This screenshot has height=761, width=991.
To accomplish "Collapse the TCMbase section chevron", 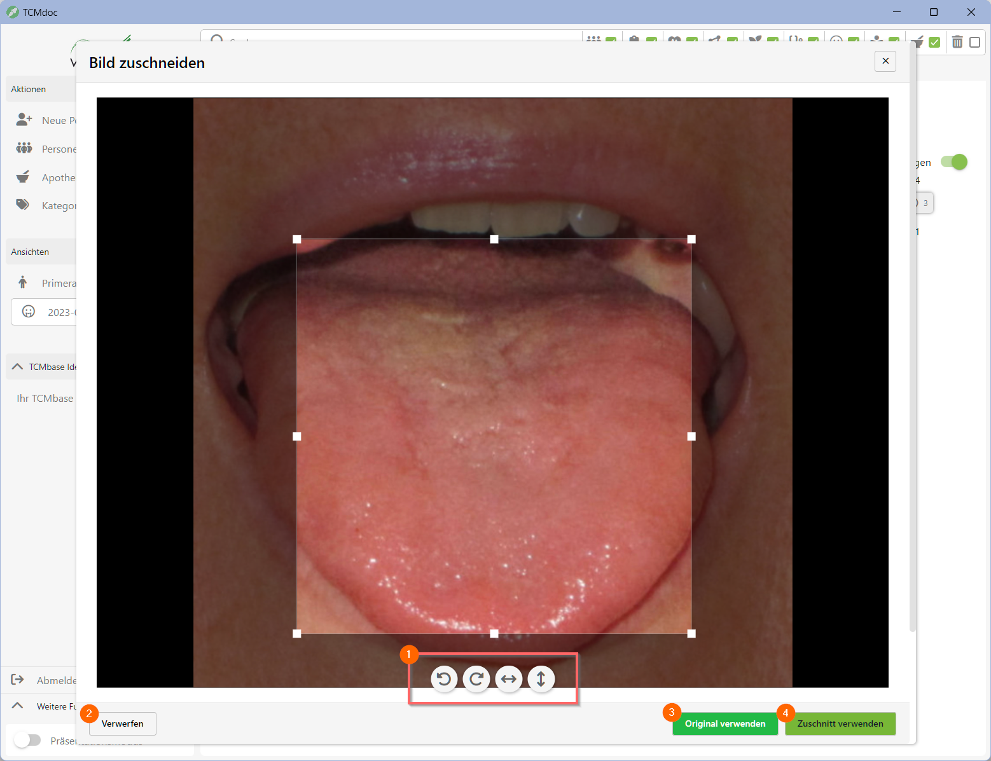I will 18,367.
